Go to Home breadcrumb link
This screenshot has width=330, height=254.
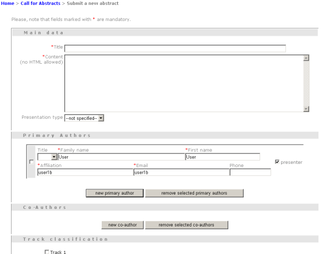point(8,3)
